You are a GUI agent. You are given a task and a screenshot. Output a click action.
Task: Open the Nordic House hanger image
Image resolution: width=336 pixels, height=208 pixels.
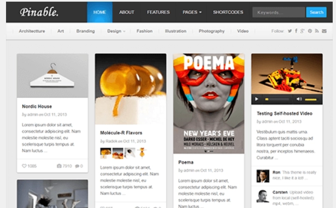(52, 76)
